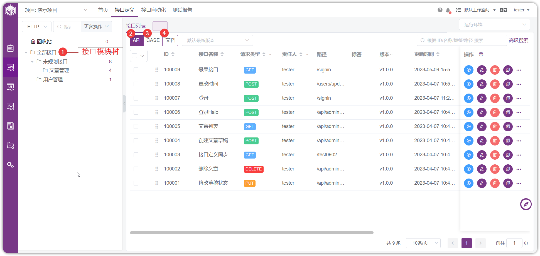The height and width of the screenshot is (256, 540).
Task: Tick the checkbox for API 100009
Action: [136, 70]
